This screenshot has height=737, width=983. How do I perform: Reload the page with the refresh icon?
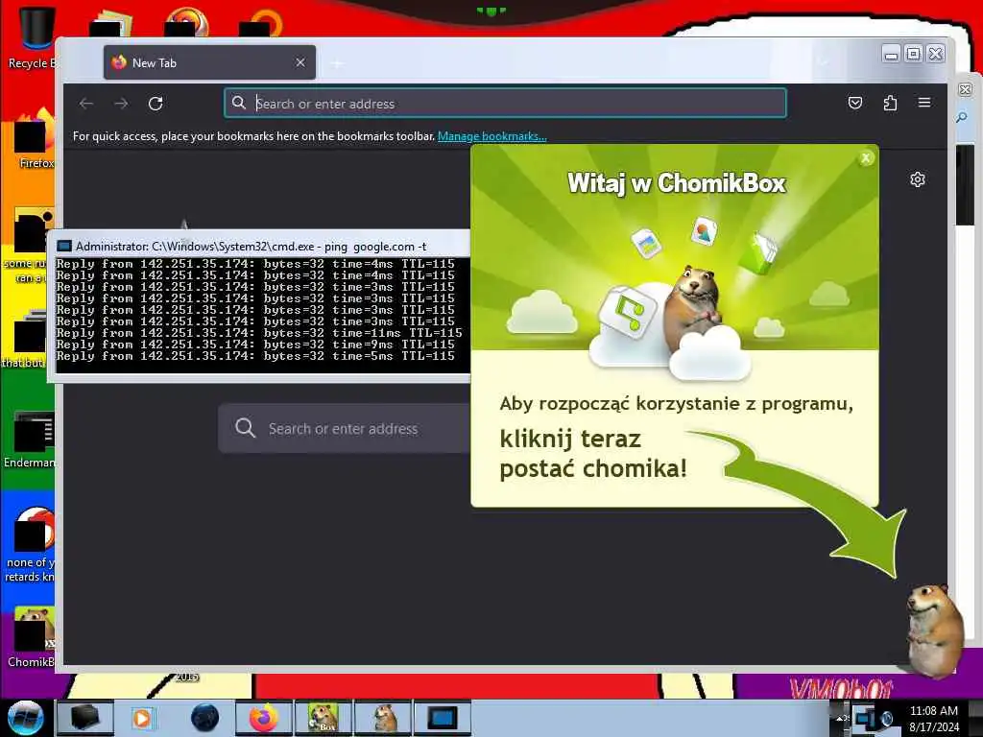point(156,104)
